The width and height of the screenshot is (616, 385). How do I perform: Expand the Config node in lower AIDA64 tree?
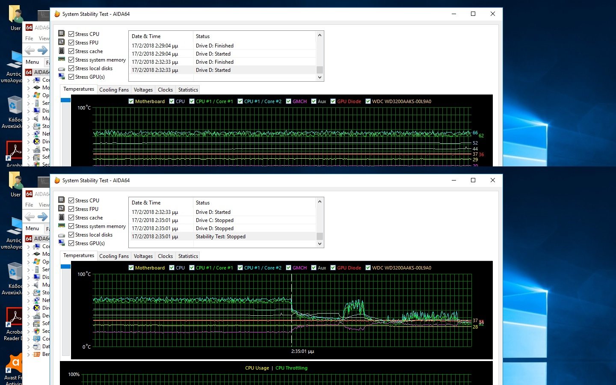point(29,339)
